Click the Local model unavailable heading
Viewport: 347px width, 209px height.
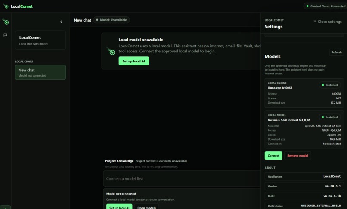click(141, 40)
